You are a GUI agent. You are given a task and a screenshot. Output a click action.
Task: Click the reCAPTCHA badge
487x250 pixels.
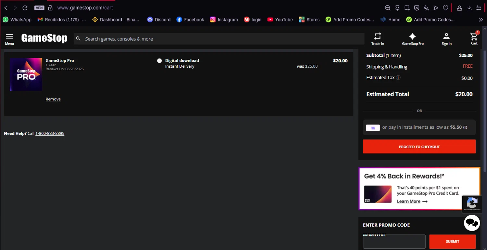click(472, 204)
